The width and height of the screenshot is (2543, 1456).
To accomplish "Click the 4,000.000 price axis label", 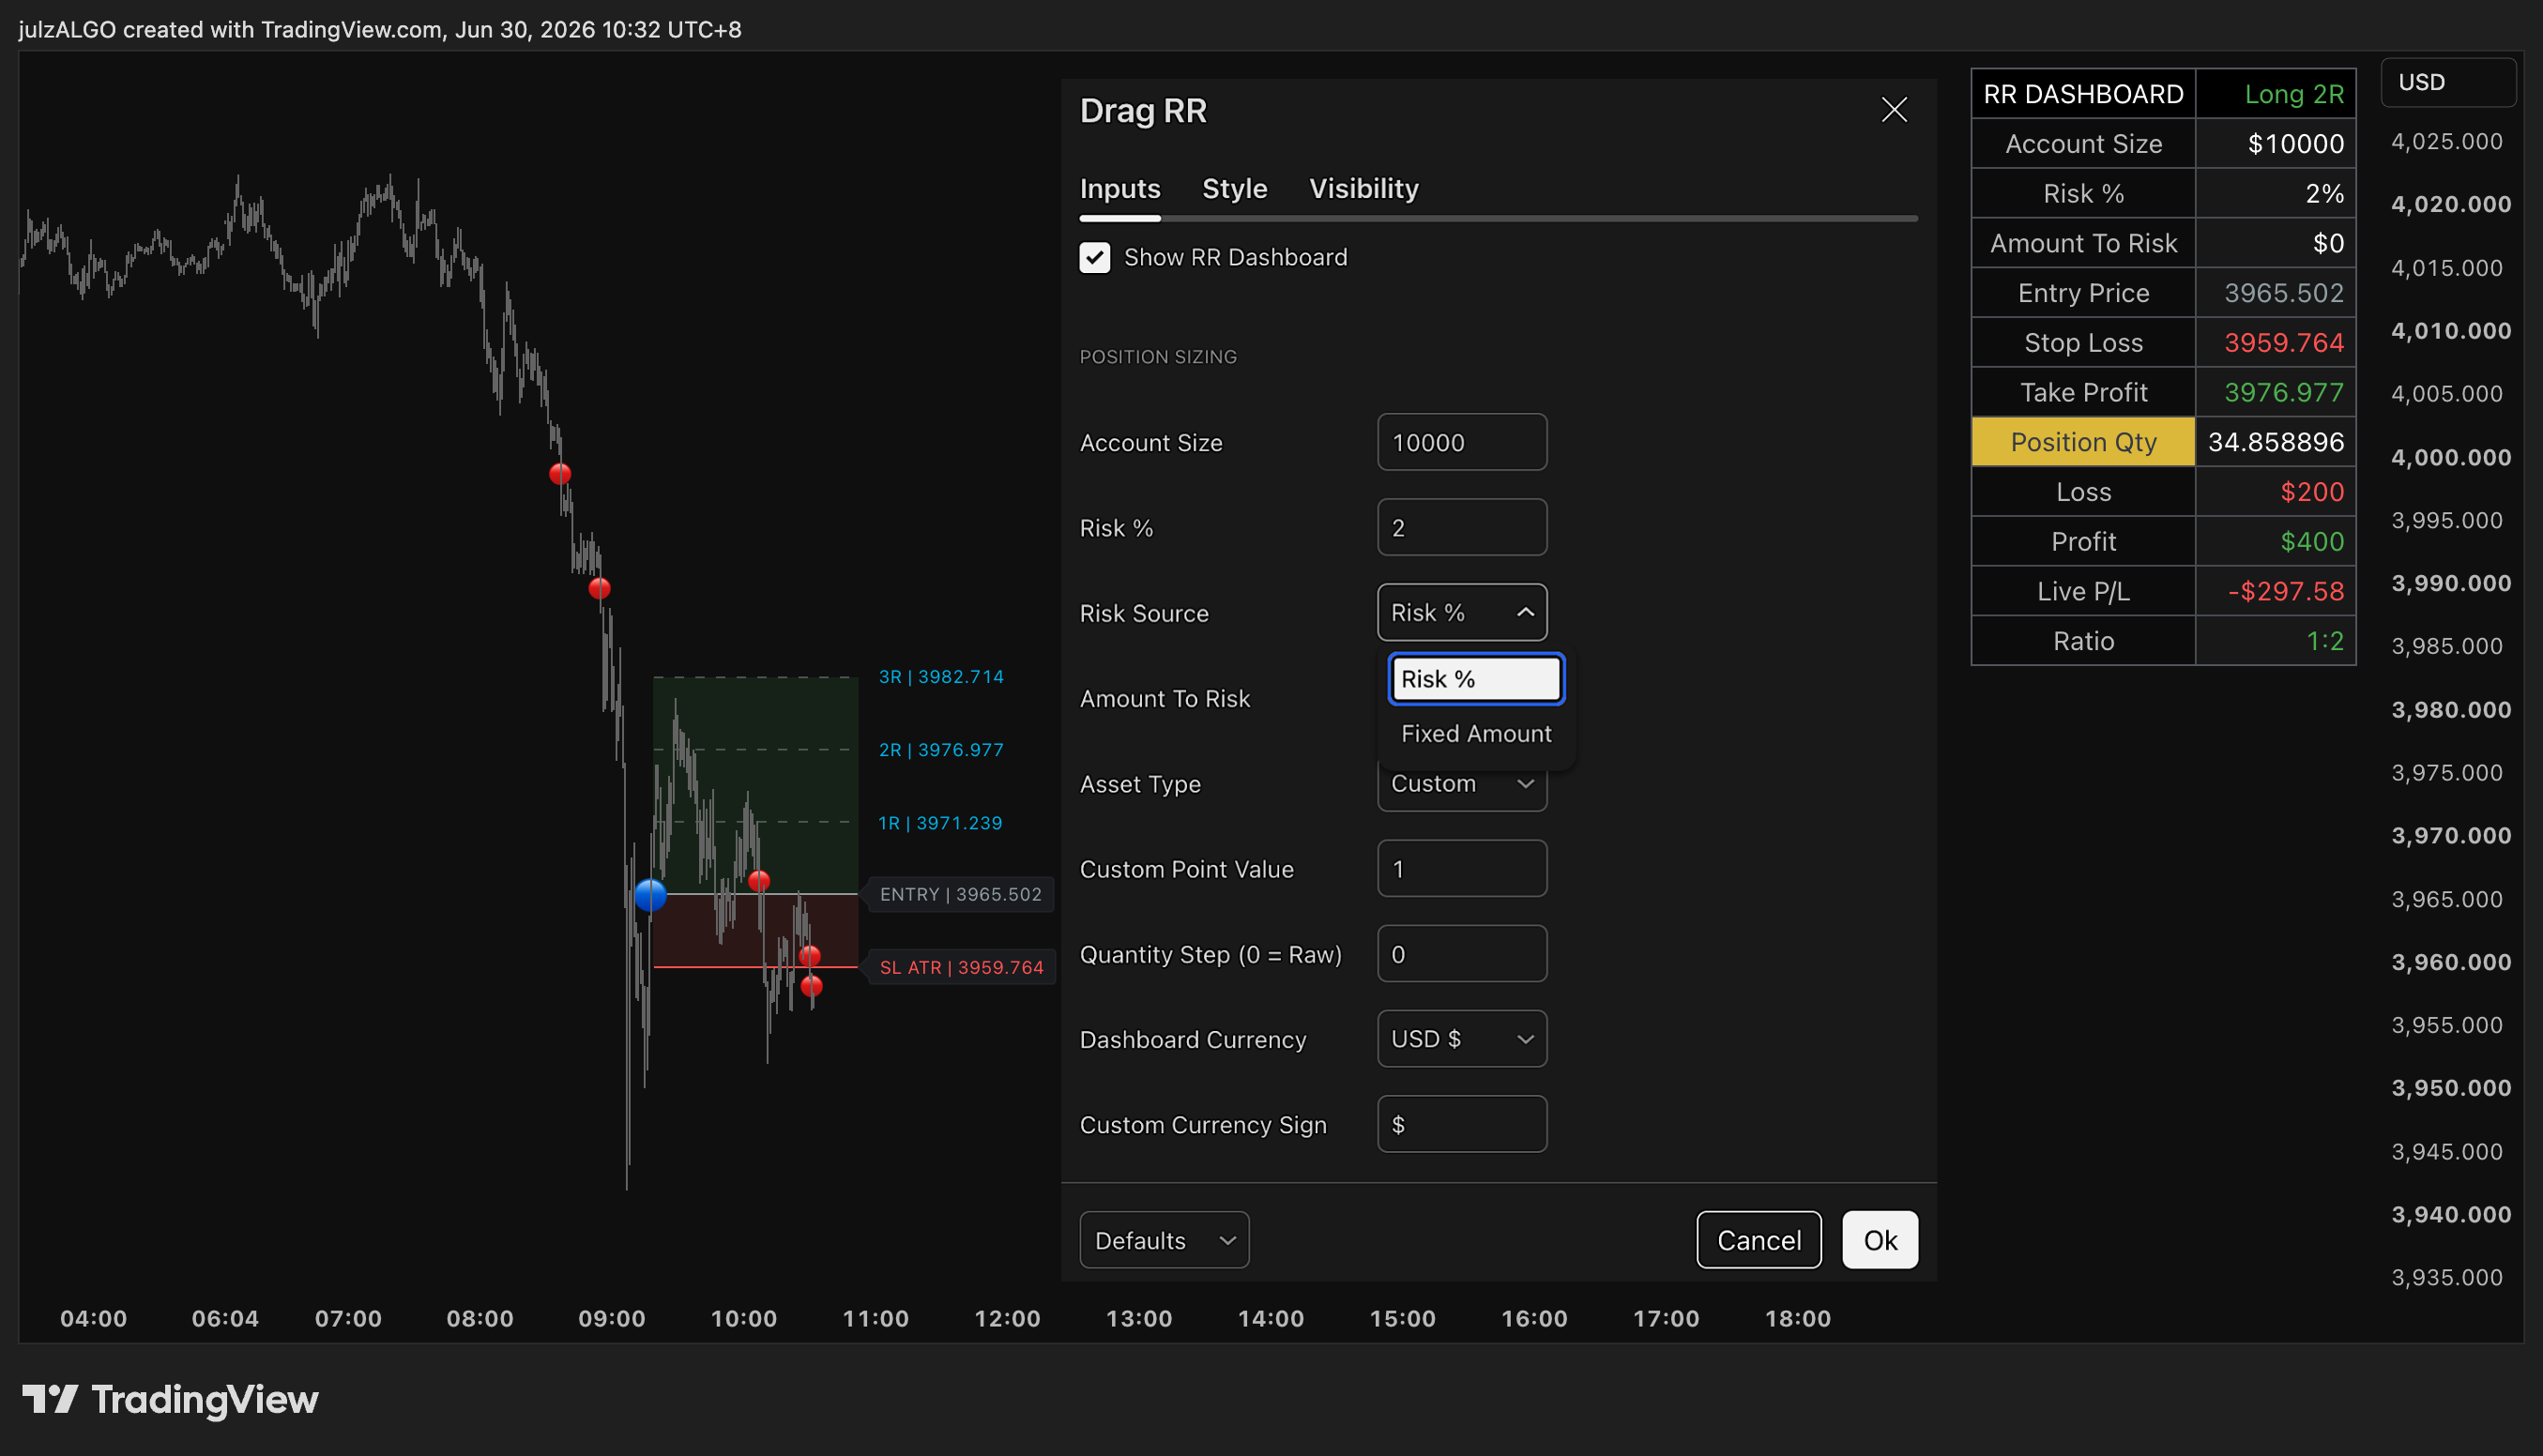I will (x=2451, y=457).
